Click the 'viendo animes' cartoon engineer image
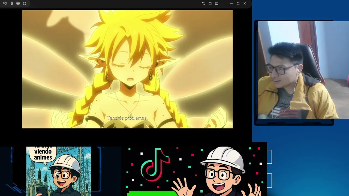This screenshot has width=349, height=196. click(59, 171)
